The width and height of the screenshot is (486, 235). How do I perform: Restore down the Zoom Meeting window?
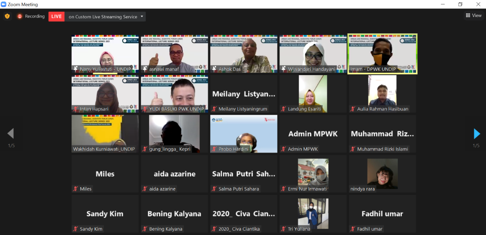[x=460, y=4]
